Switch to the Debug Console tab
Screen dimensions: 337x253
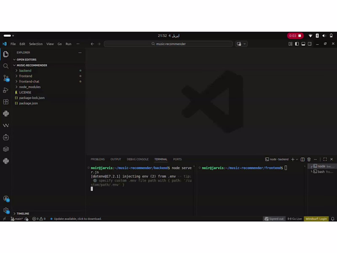click(x=138, y=159)
